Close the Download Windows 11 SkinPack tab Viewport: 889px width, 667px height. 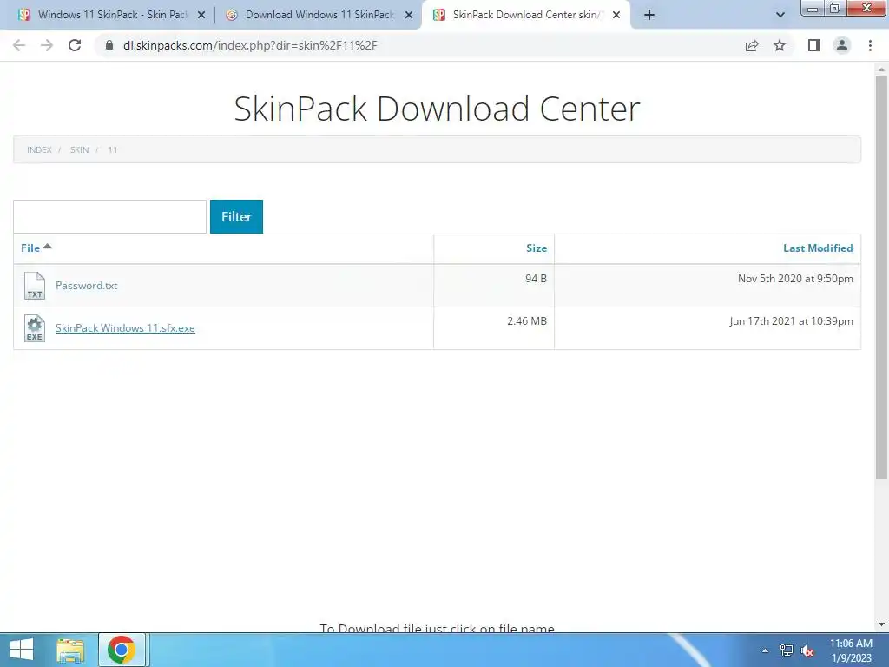pos(409,16)
